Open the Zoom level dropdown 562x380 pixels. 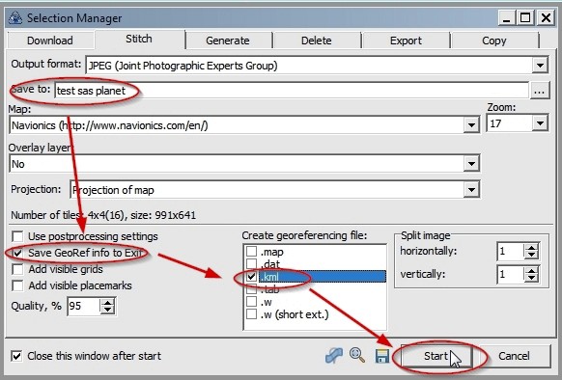(x=540, y=123)
